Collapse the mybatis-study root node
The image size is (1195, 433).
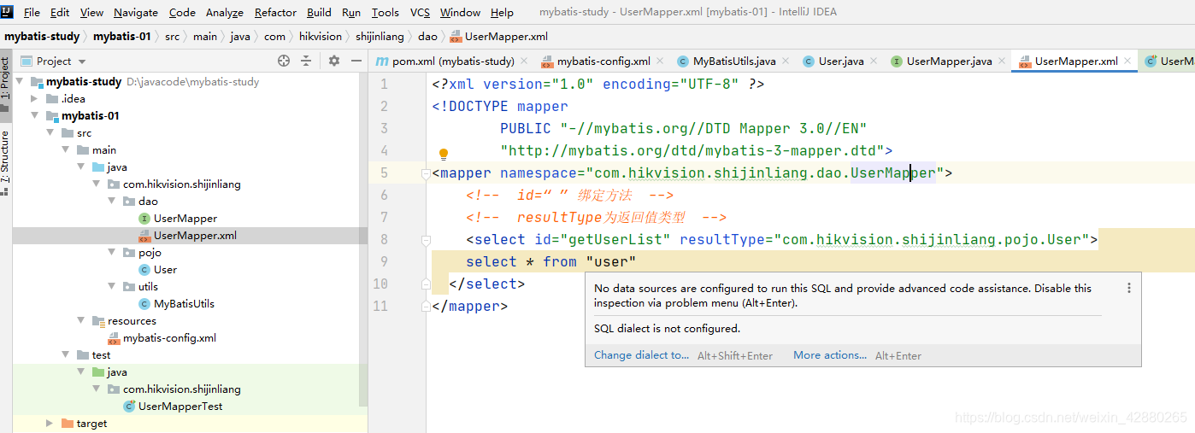[20, 81]
